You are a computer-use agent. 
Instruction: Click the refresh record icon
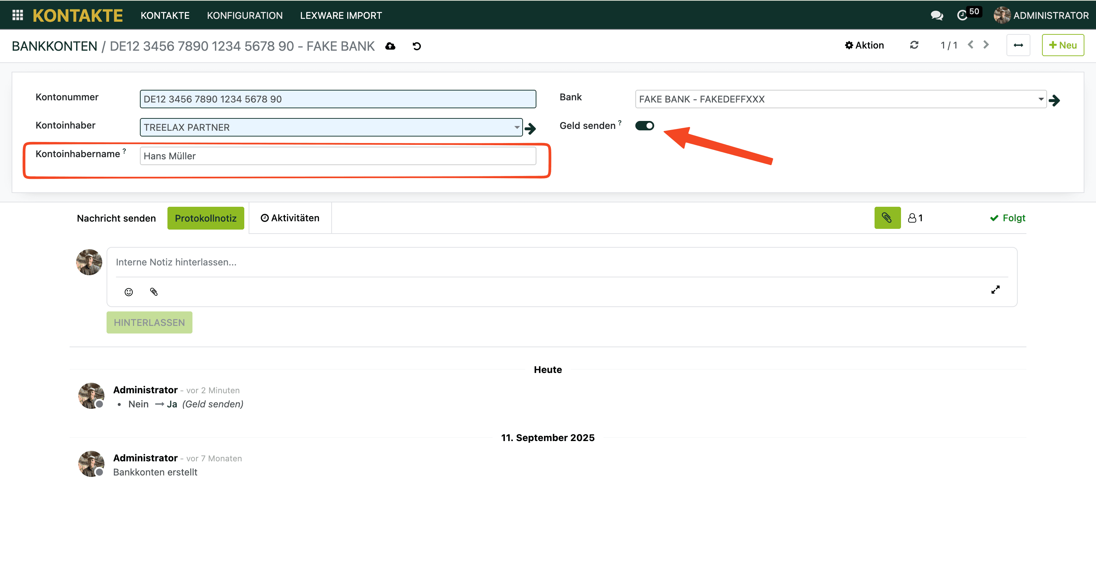pyautogui.click(x=914, y=45)
